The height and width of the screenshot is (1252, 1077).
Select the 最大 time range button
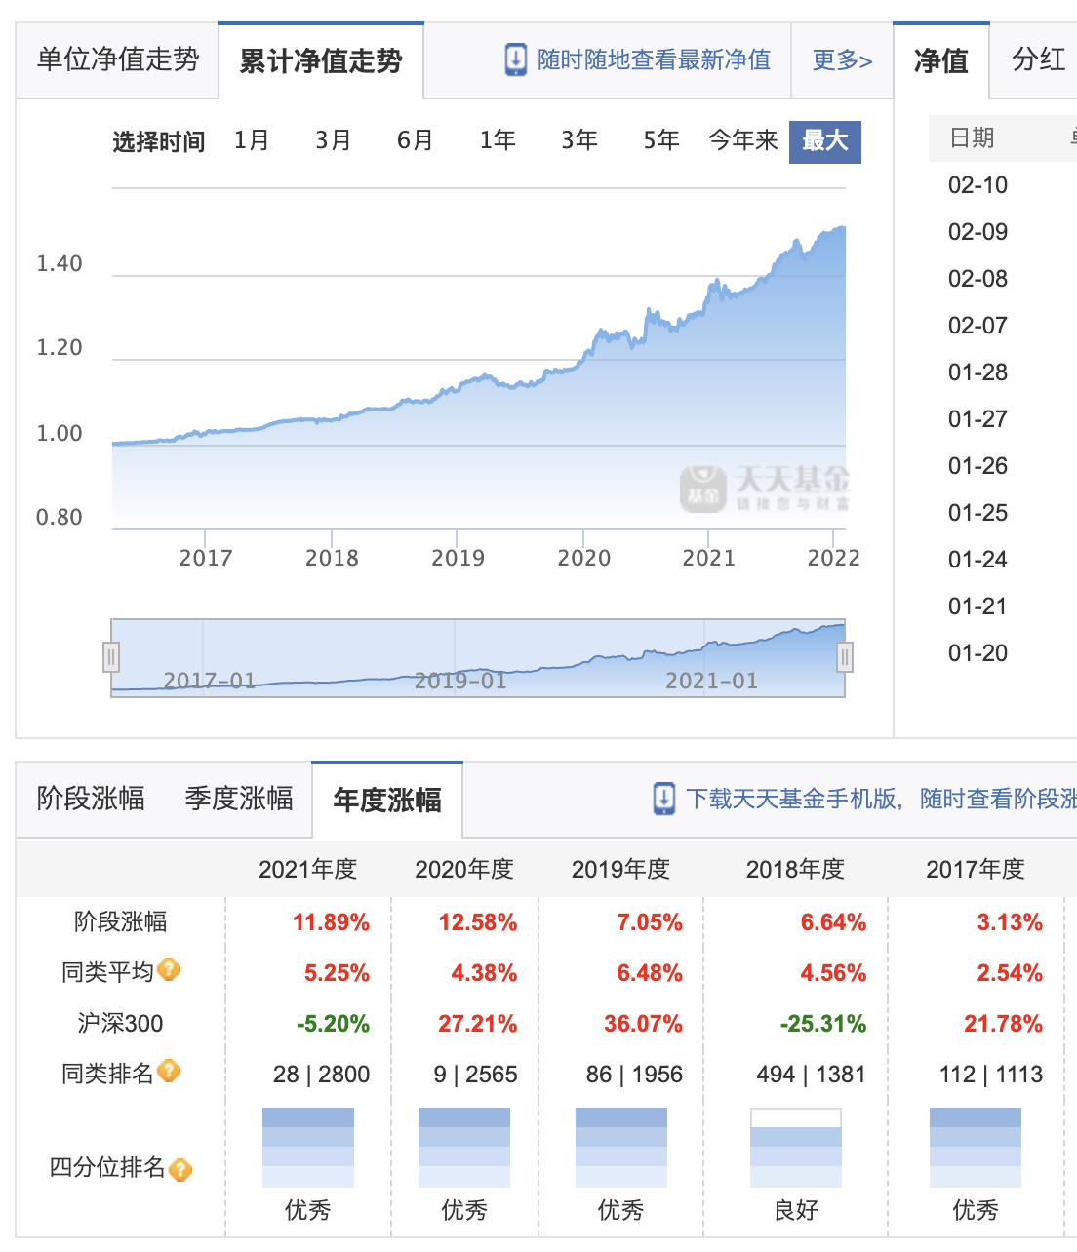pos(824,141)
